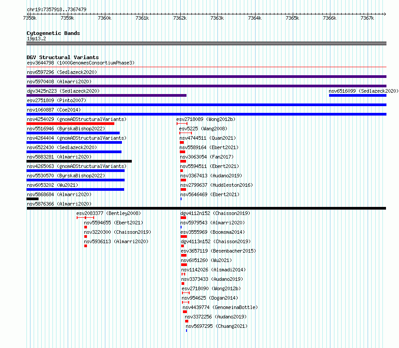Click nsv3373433 (Audano2019) label
The height and width of the screenshot is (348, 399).
[212, 279]
